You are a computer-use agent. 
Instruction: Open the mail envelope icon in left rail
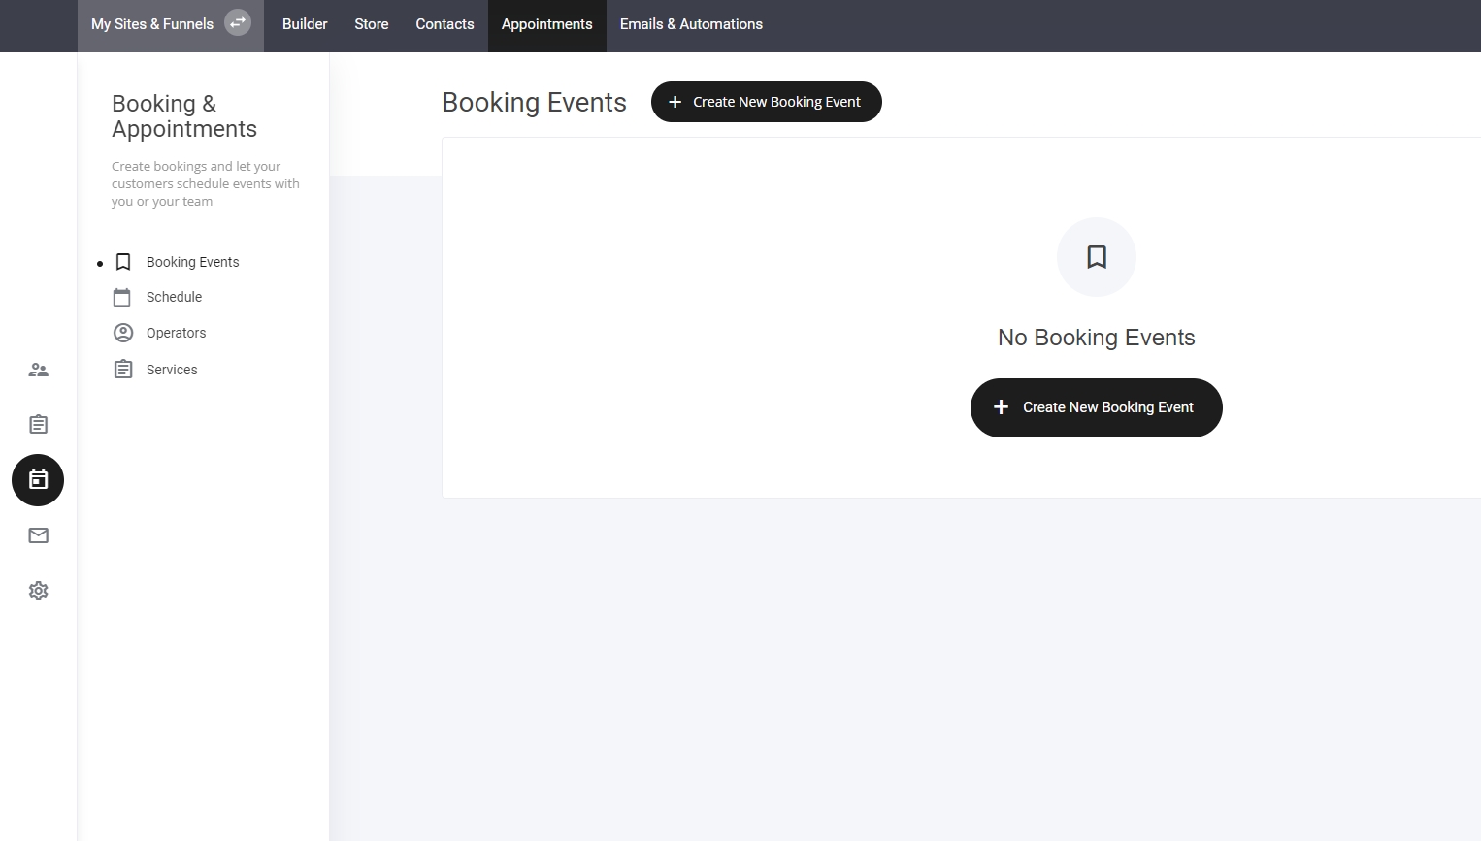pyautogui.click(x=38, y=535)
